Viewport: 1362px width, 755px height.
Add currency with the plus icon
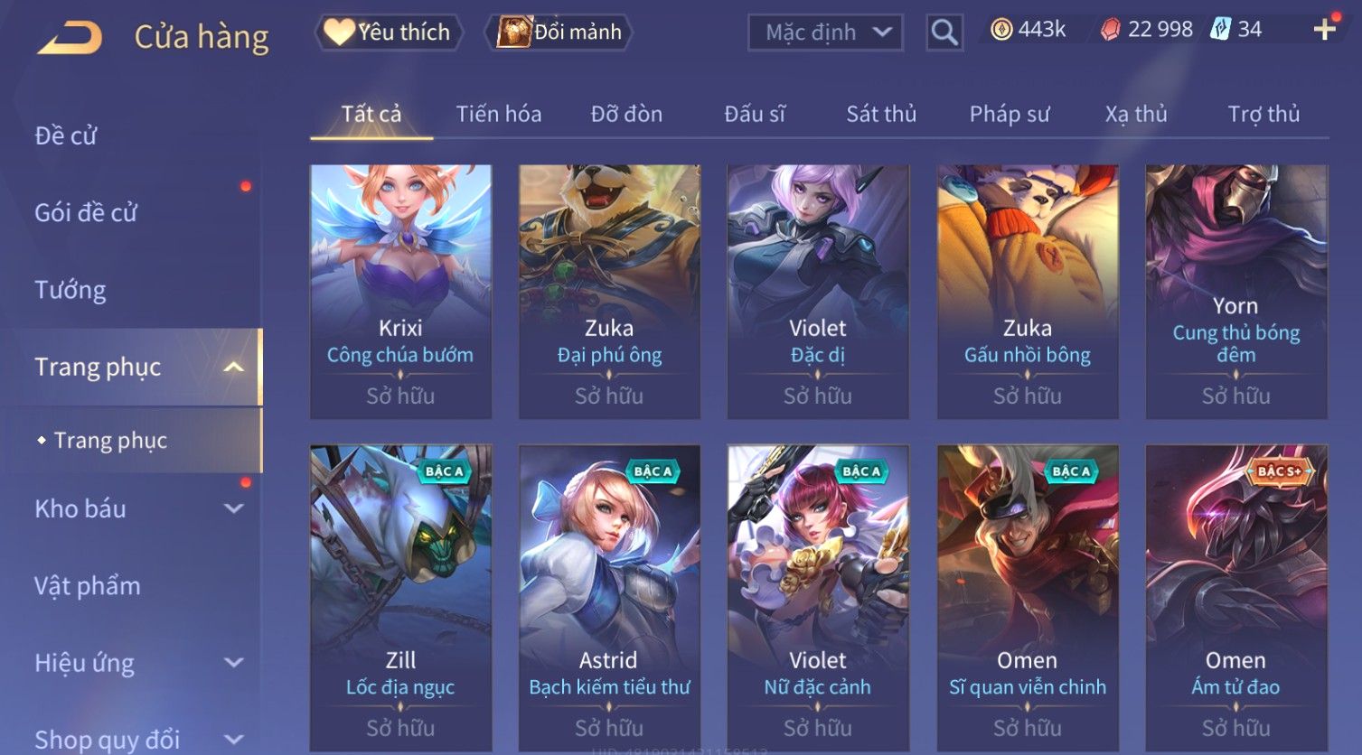point(1325,30)
